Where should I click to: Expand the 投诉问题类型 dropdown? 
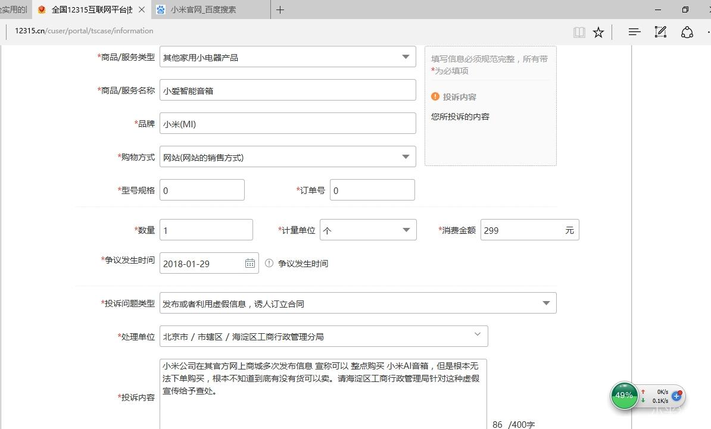[545, 303]
